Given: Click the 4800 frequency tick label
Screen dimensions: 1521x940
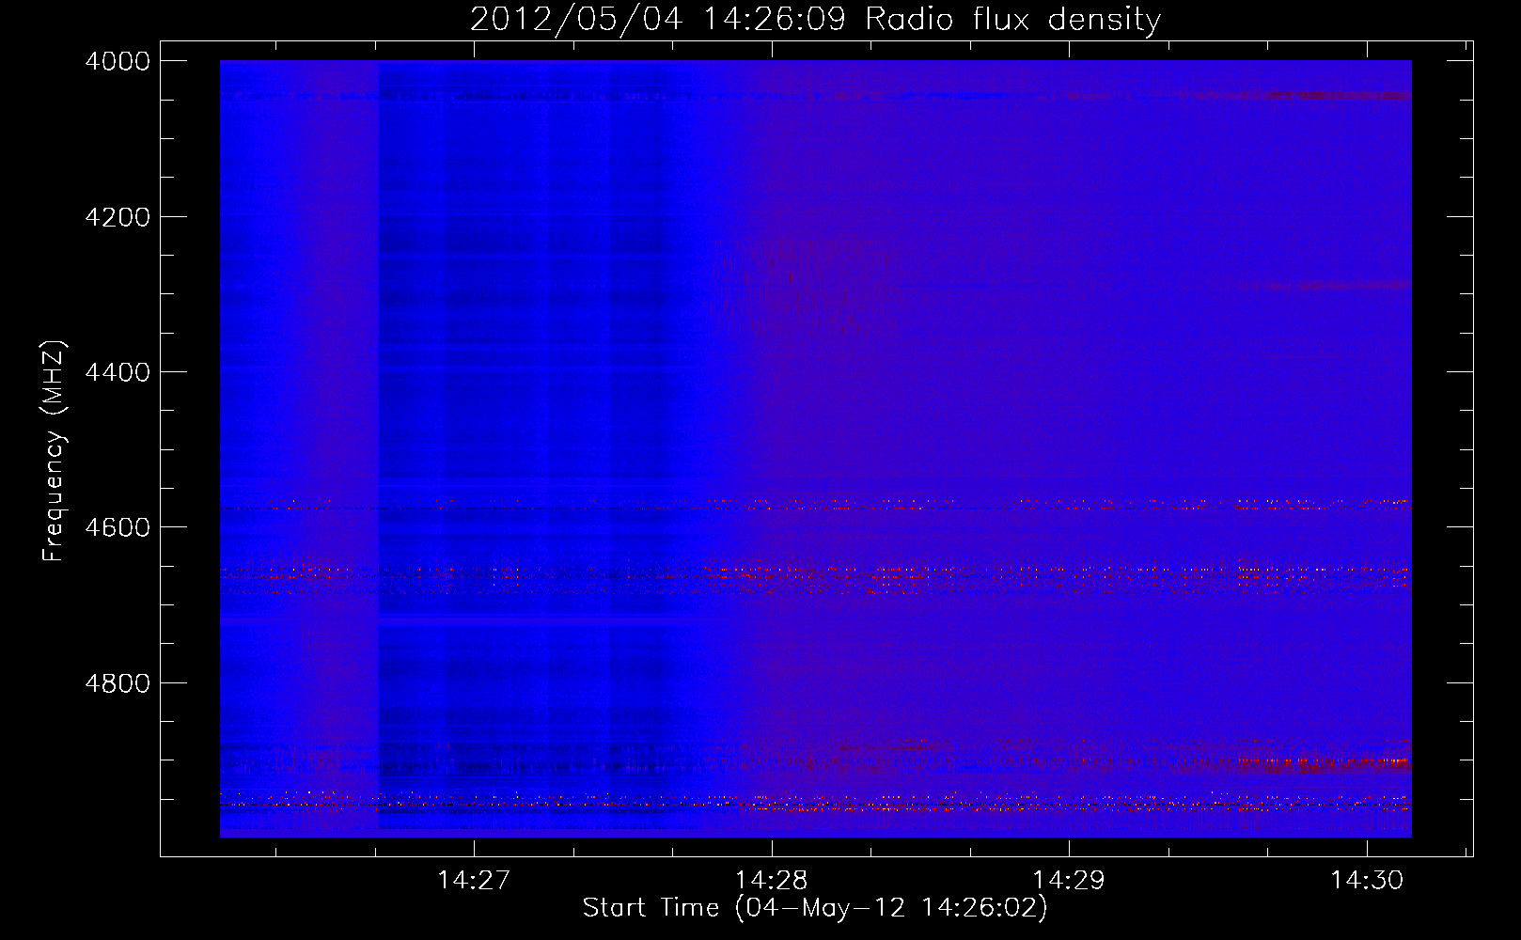Looking at the screenshot, I should coord(118,682).
